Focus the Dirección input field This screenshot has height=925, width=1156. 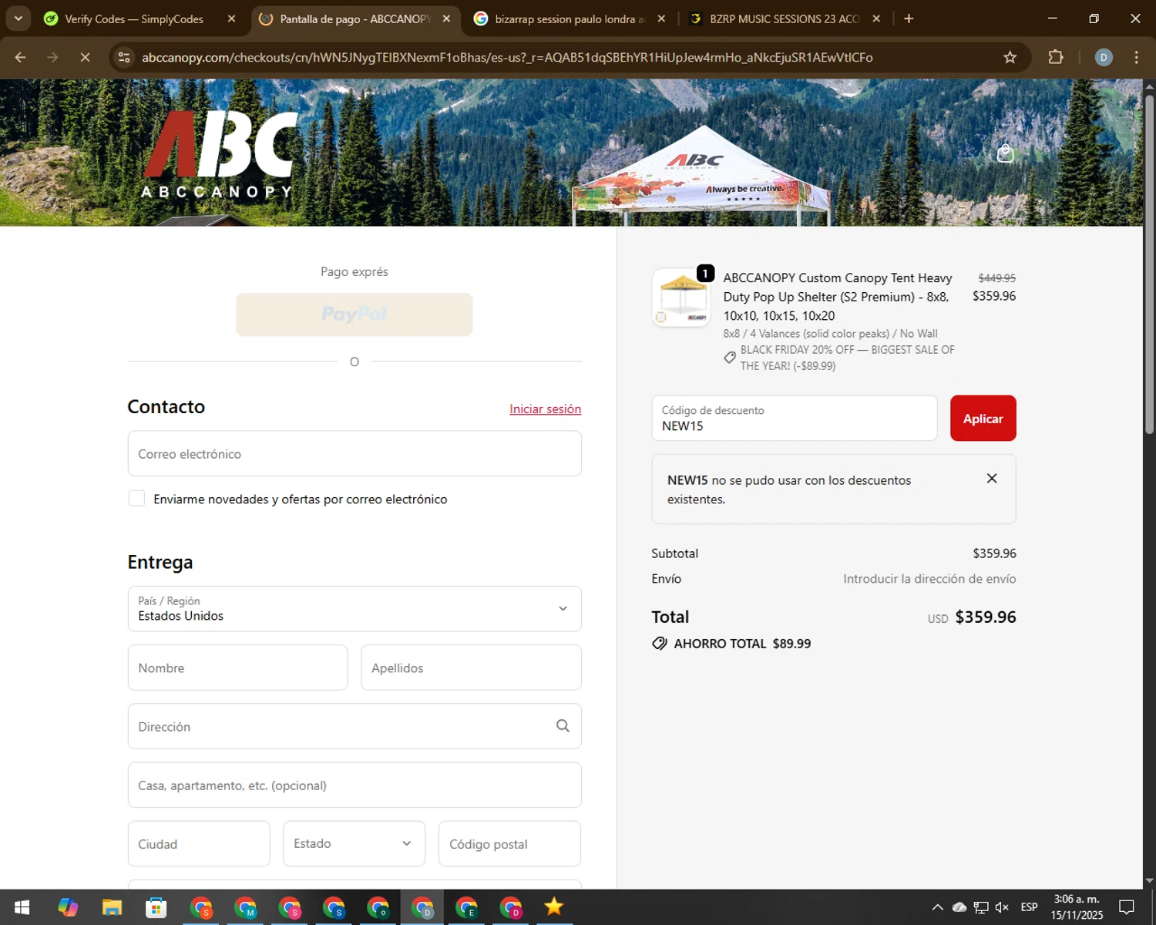tap(355, 726)
